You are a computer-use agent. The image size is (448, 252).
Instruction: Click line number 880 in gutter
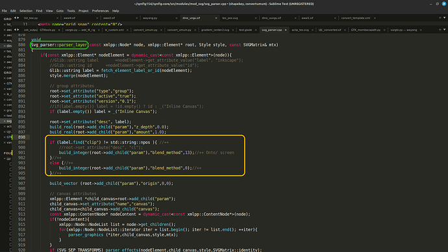coord(21,45)
